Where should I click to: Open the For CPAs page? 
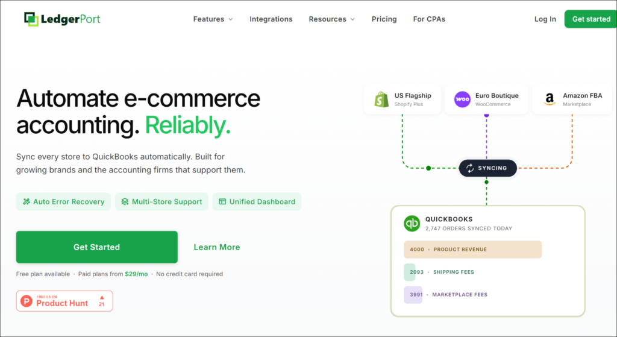coord(429,19)
